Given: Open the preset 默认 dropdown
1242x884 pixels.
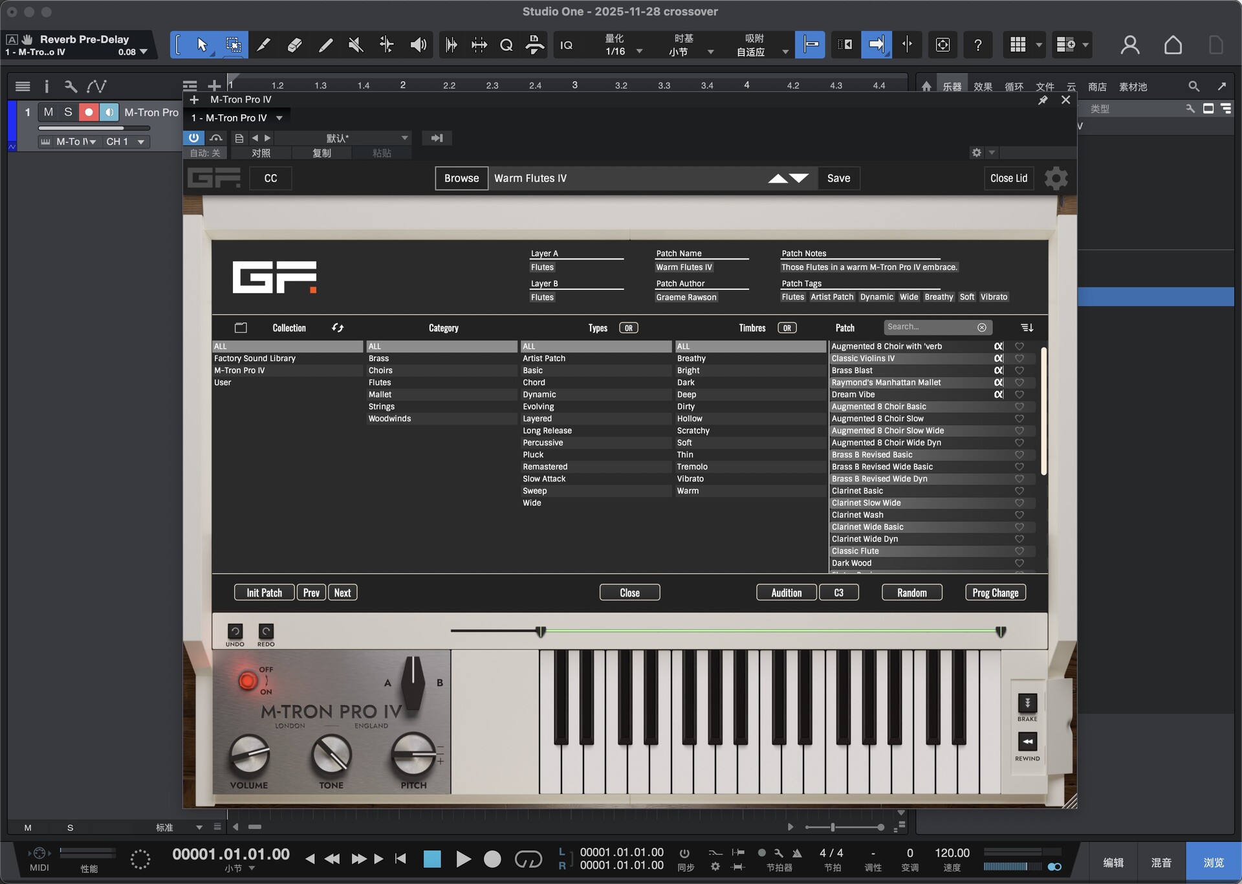Looking at the screenshot, I should [x=404, y=138].
